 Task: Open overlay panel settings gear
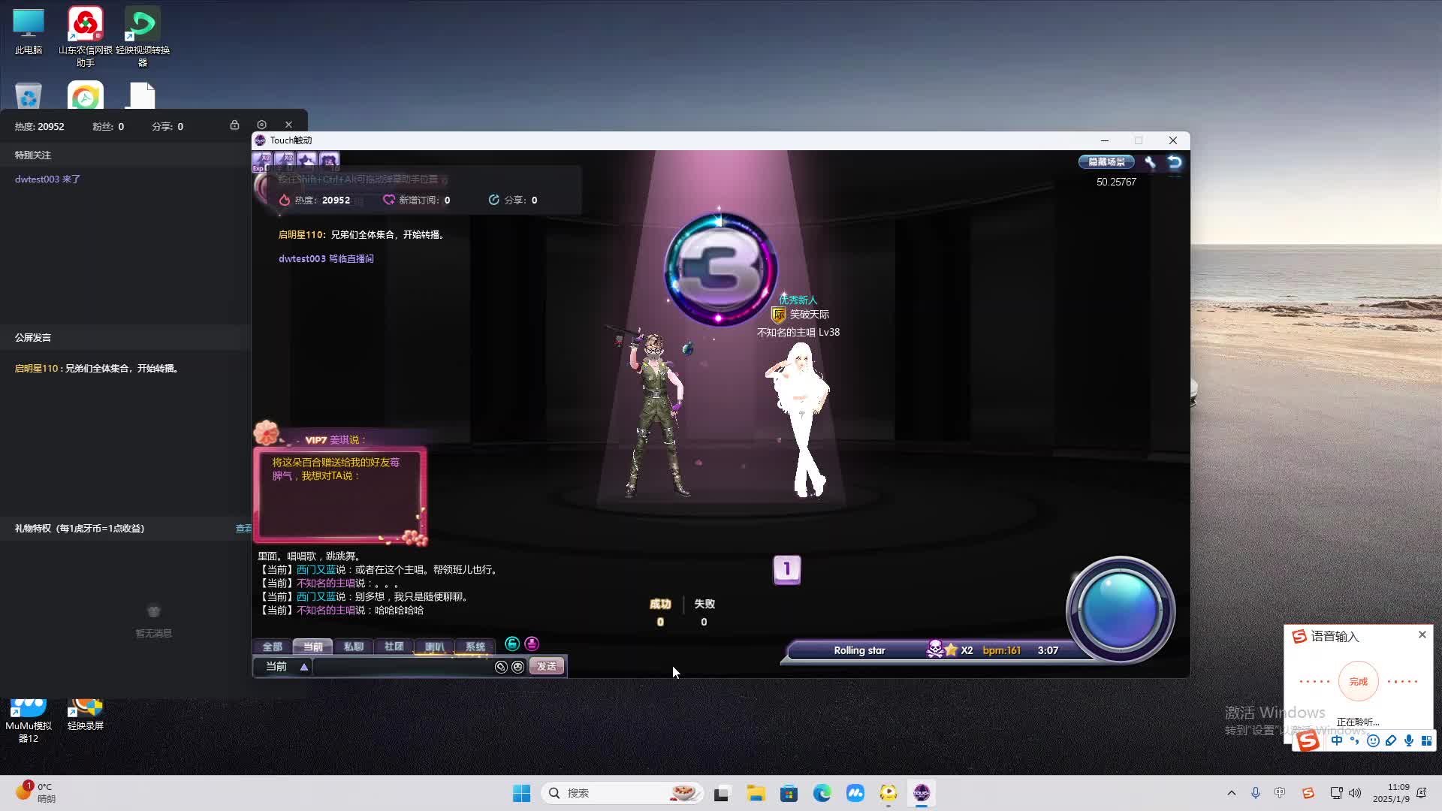click(261, 125)
